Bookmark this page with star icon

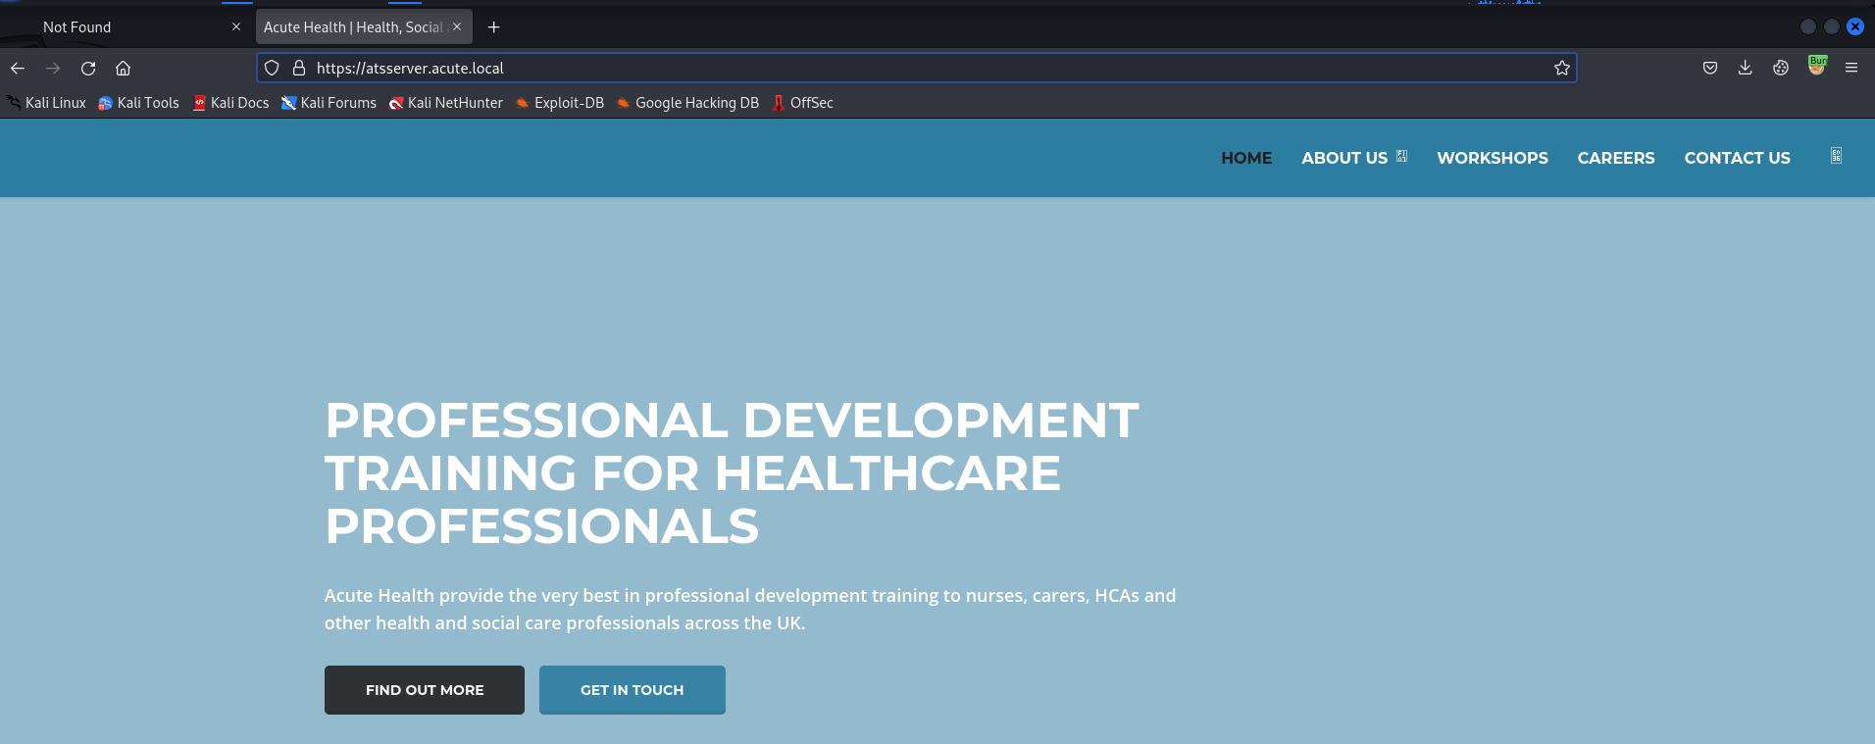tap(1561, 69)
